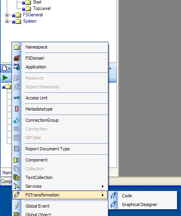The image size is (181, 216).
Task: Open the toolbar overflow dropdown arrow
Action: (x=110, y=68)
